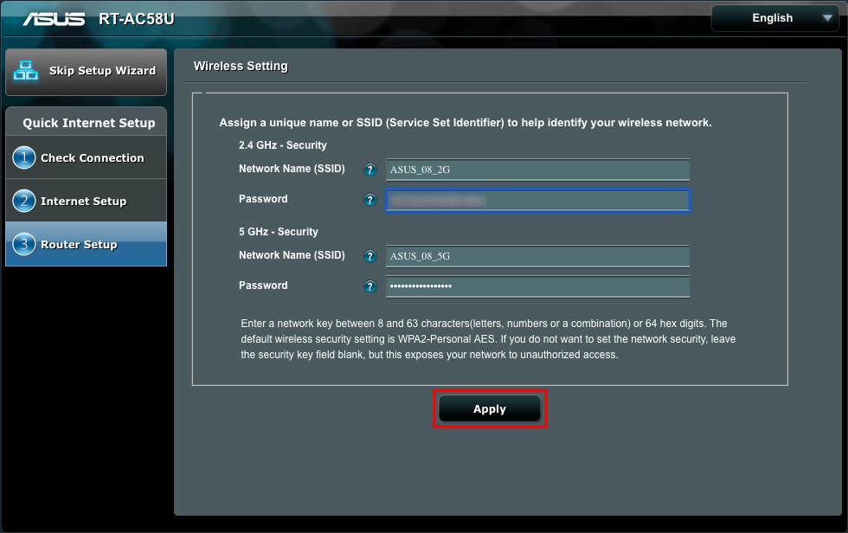Image resolution: width=848 pixels, height=533 pixels.
Task: Select the Router Setup step
Action: (86, 244)
